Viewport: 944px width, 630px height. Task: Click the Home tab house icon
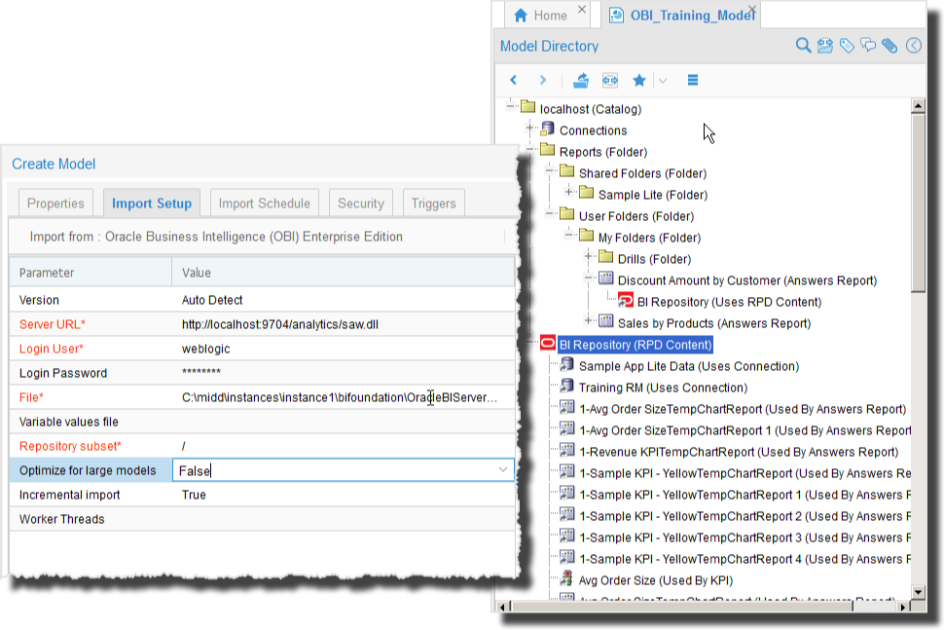[x=521, y=16]
